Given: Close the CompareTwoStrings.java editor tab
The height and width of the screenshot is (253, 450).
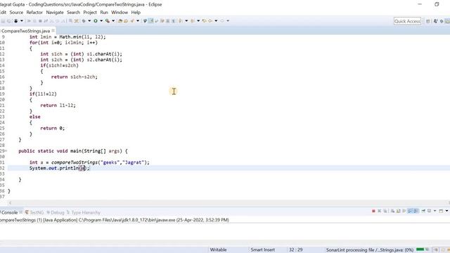Looking at the screenshot, I should [x=53, y=30].
